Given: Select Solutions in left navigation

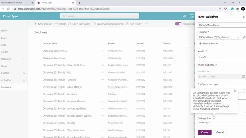Looking at the screenshot, I should [x=6, y=87].
